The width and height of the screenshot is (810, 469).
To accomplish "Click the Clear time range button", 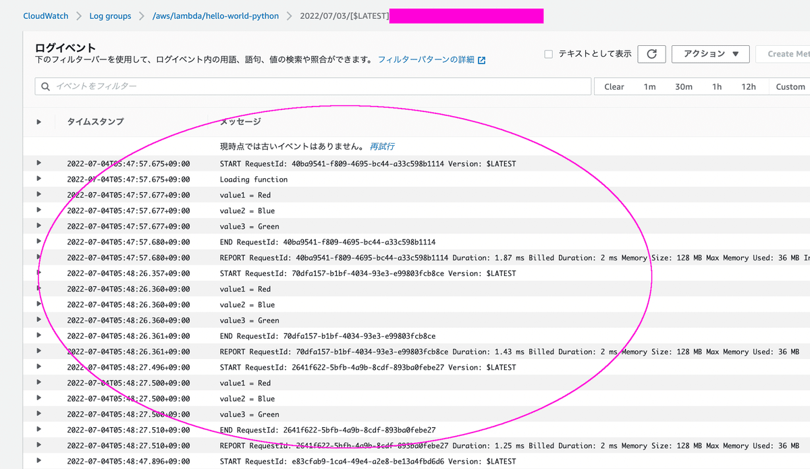I will click(614, 86).
